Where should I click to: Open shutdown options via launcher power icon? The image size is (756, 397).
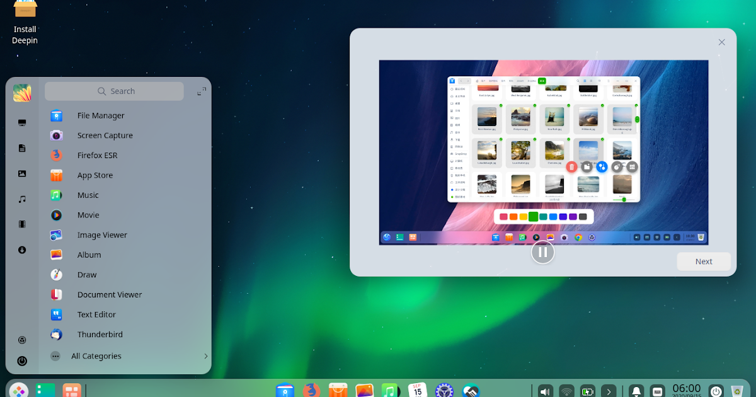point(22,361)
